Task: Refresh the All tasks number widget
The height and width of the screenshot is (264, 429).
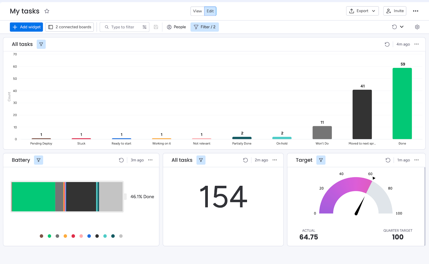Action: [245, 160]
